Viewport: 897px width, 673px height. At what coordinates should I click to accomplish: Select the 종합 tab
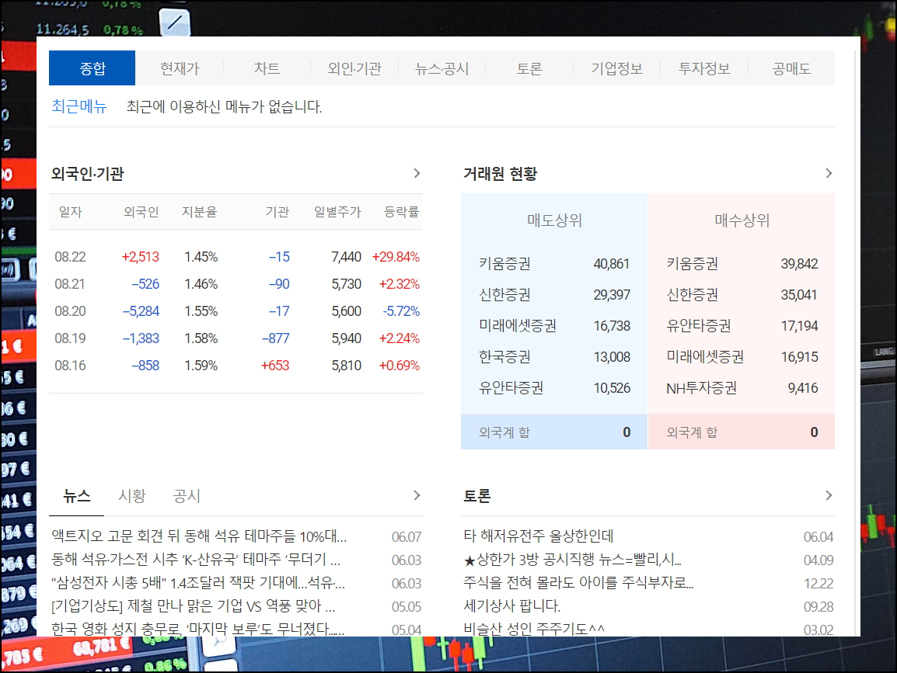92,68
